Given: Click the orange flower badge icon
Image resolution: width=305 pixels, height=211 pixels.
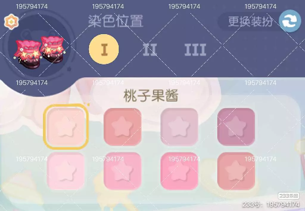Looking at the screenshot, I should pos(11,21).
